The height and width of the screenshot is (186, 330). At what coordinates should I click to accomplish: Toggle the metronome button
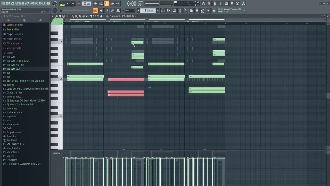(95, 4)
